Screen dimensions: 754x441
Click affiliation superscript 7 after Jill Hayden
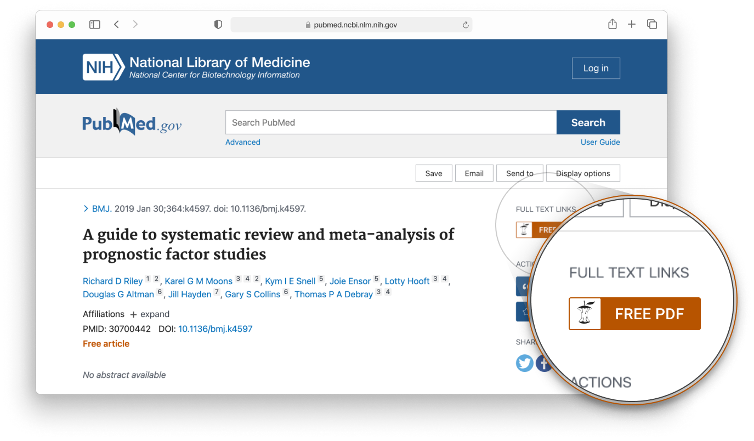point(217,292)
